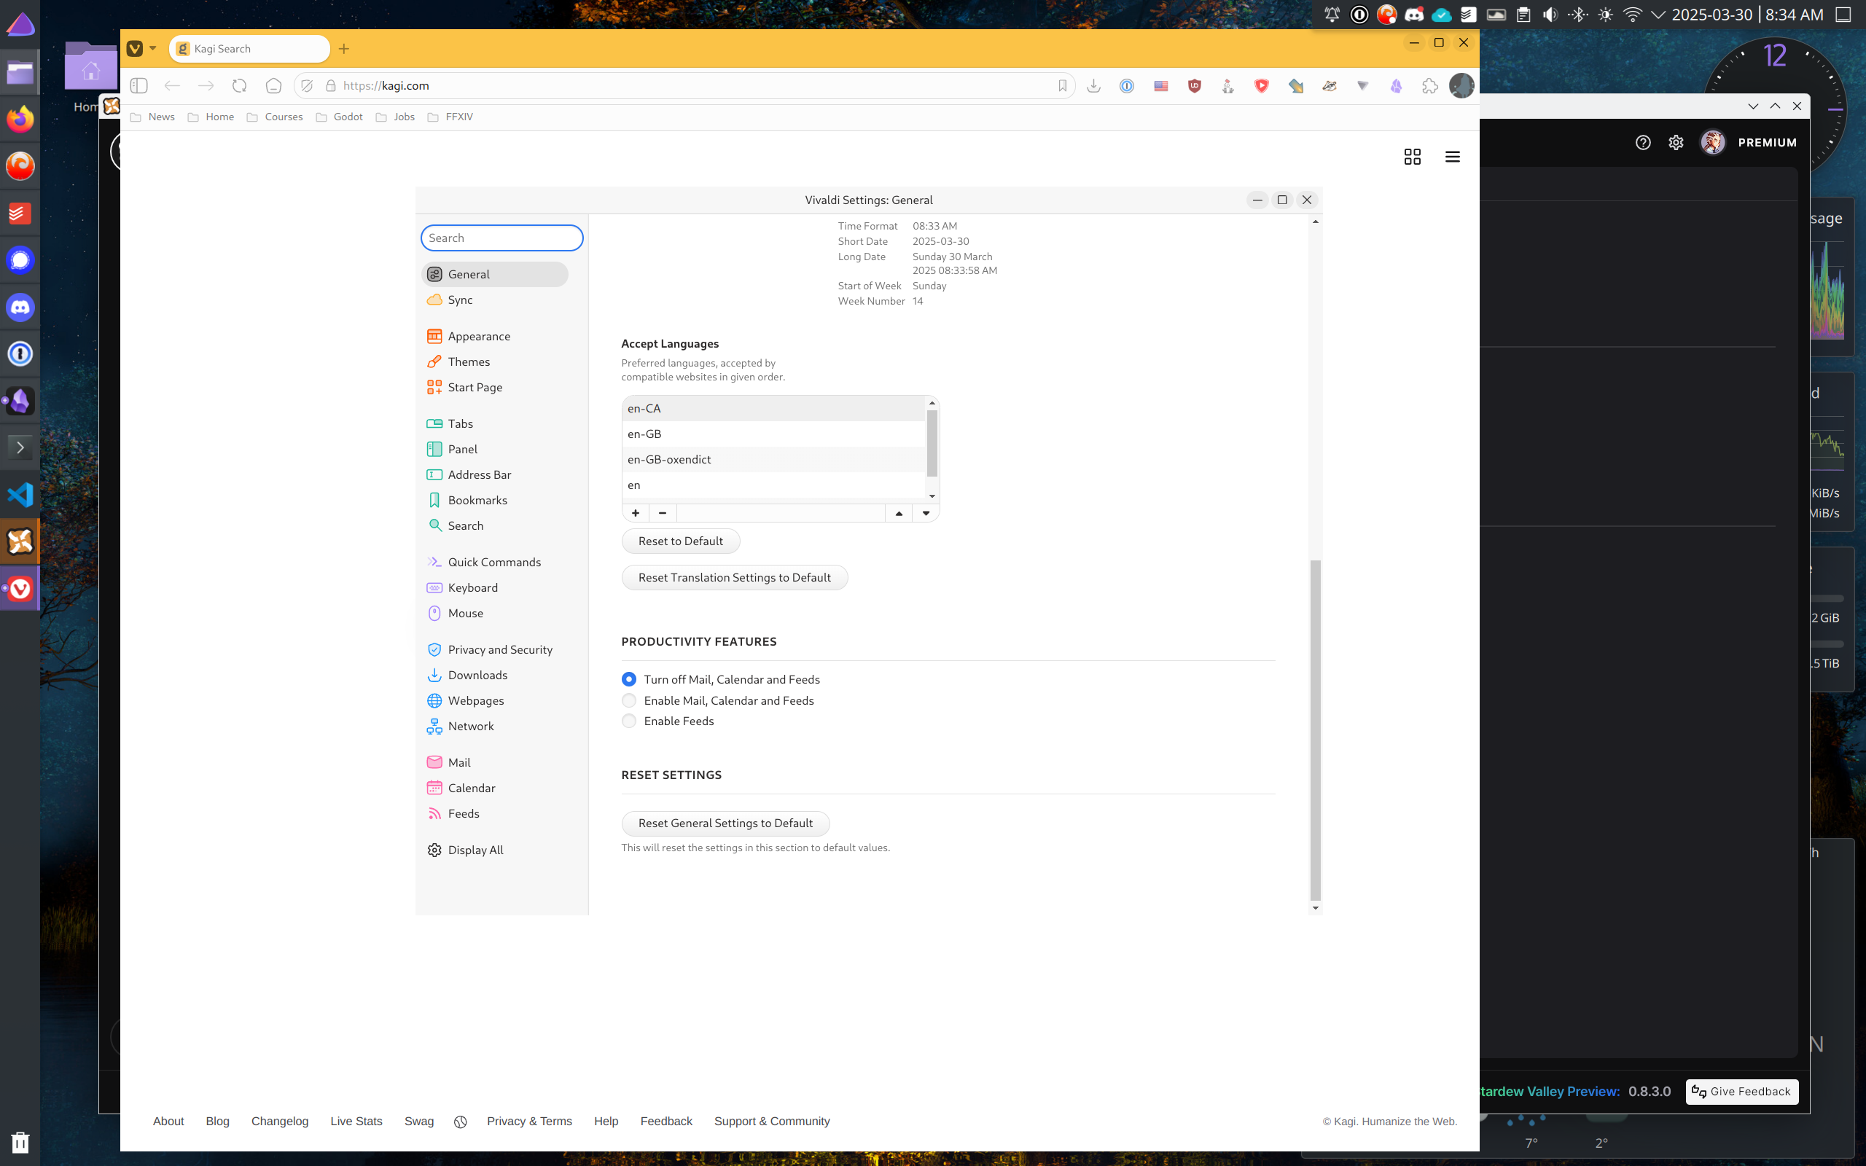Viewport: 1866px width, 1166px height.
Task: Open the Obsidian purple crystal extension
Action: click(x=1397, y=85)
